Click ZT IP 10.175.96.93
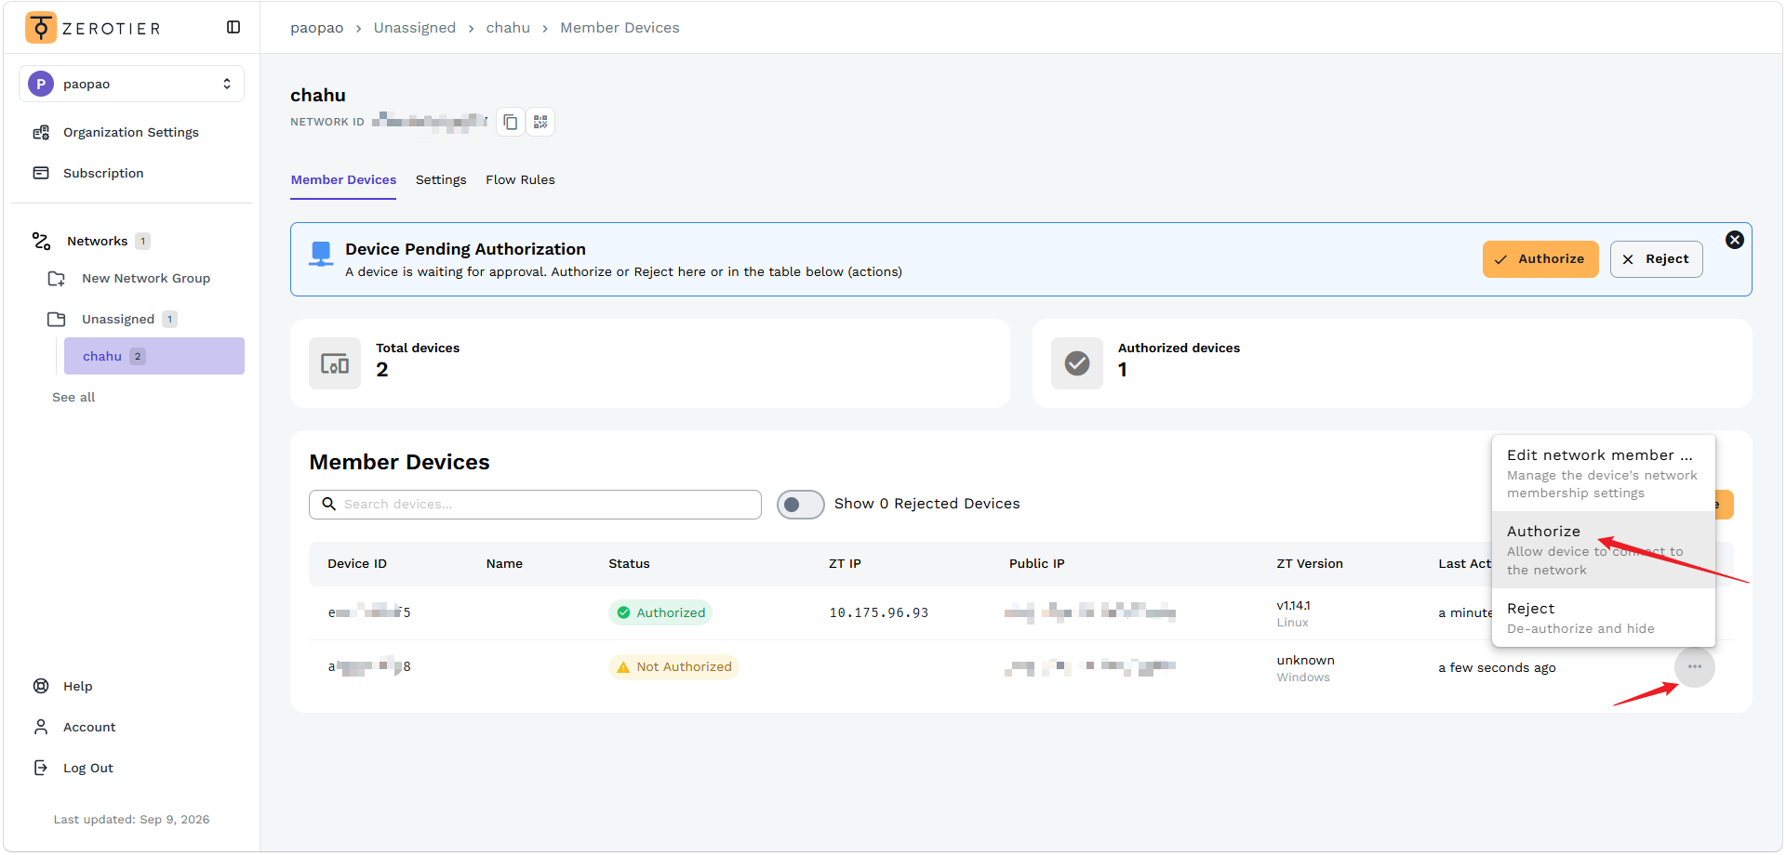This screenshot has width=1786, height=855. click(879, 612)
